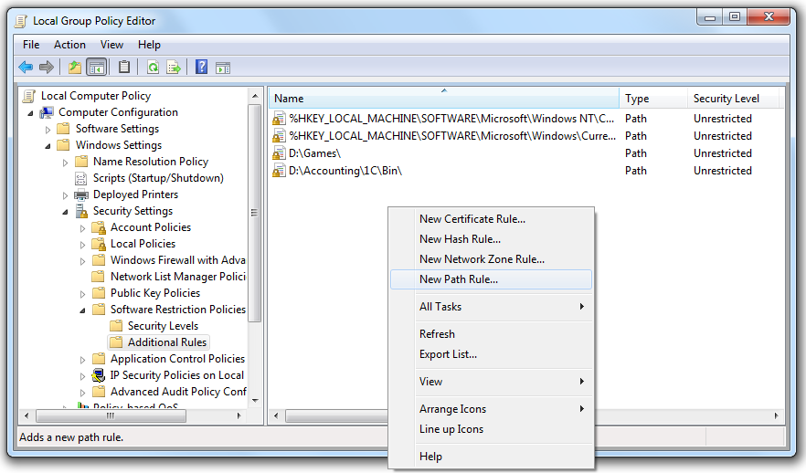Open the All Tasks submenu
Image resolution: width=806 pixels, height=473 pixels.
click(x=491, y=307)
